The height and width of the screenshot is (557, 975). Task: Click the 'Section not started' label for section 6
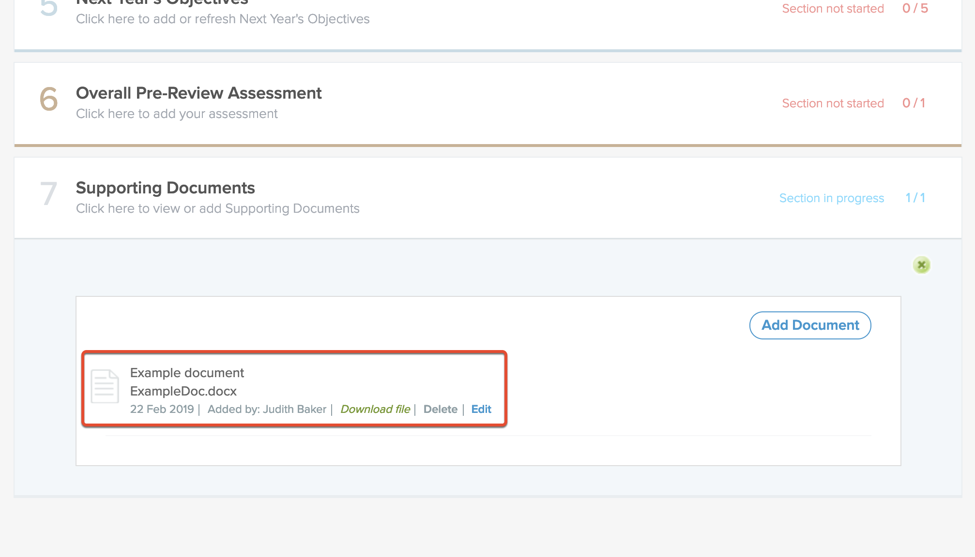(833, 103)
